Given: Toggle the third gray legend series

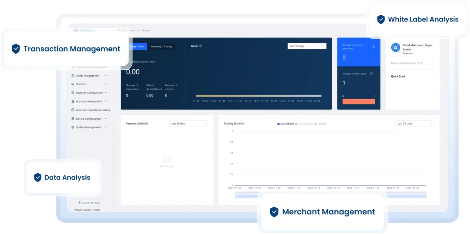Looking at the screenshot, I should click(320, 124).
